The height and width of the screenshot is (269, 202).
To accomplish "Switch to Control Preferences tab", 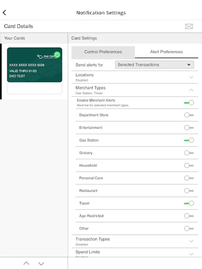I will pos(103,52).
